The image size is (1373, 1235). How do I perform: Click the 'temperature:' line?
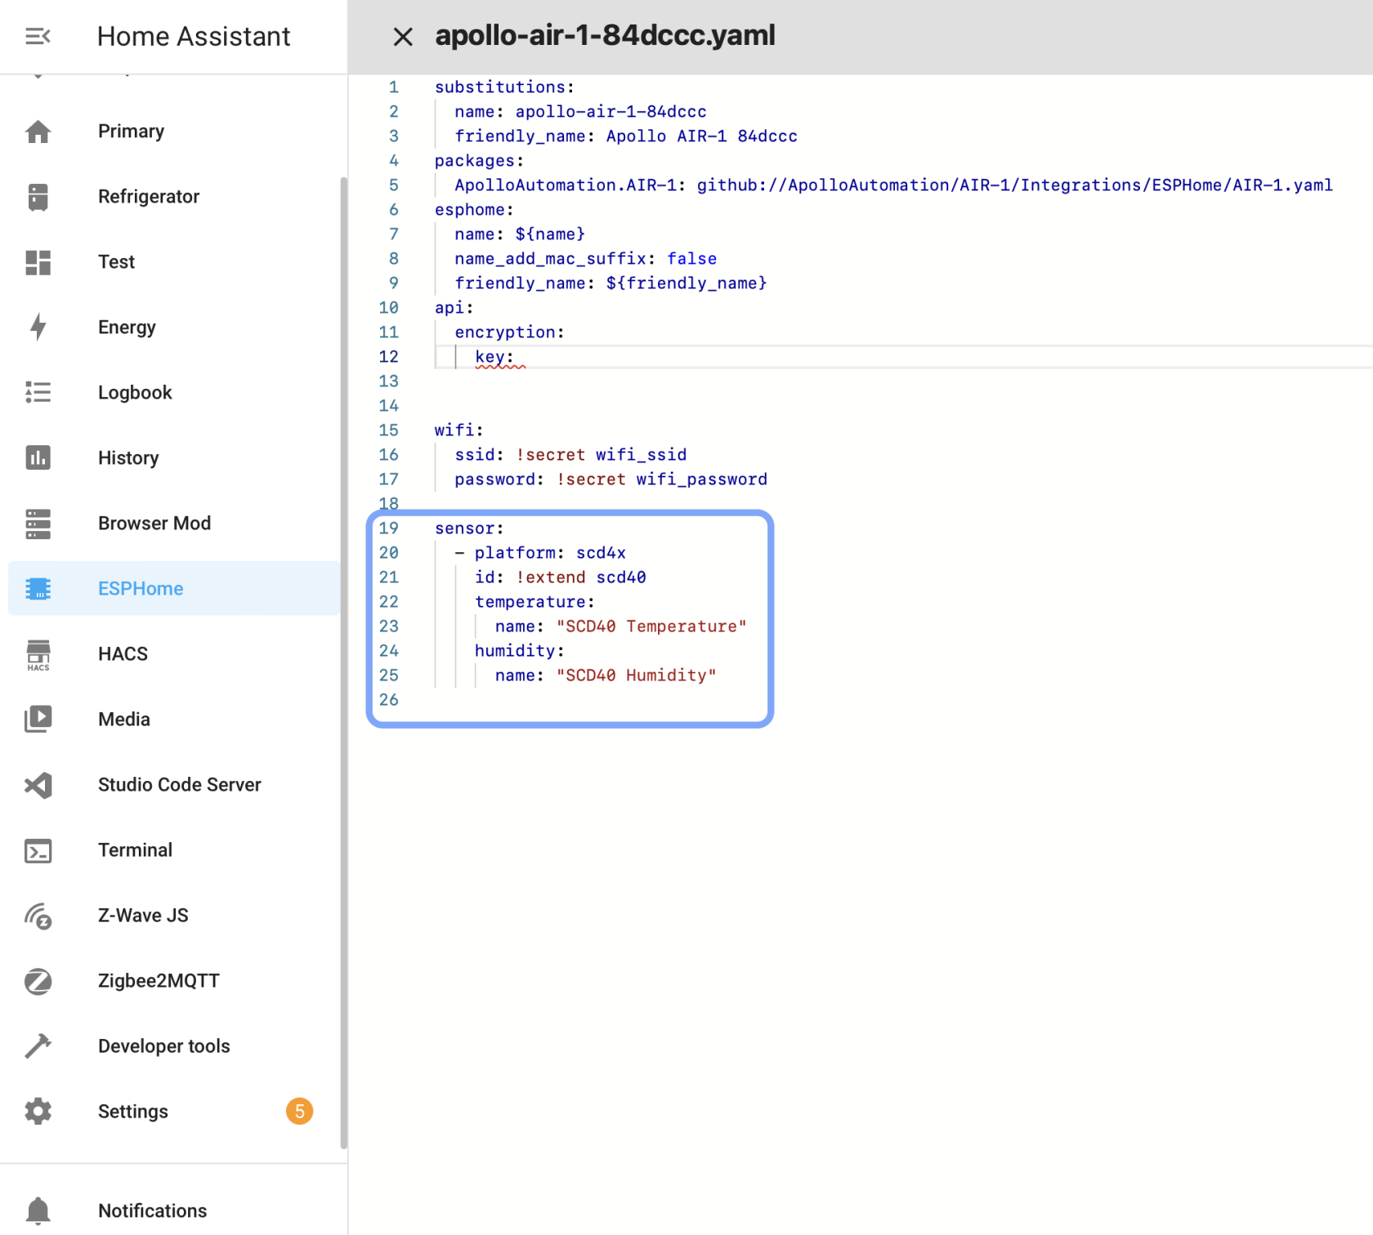pyautogui.click(x=534, y=602)
